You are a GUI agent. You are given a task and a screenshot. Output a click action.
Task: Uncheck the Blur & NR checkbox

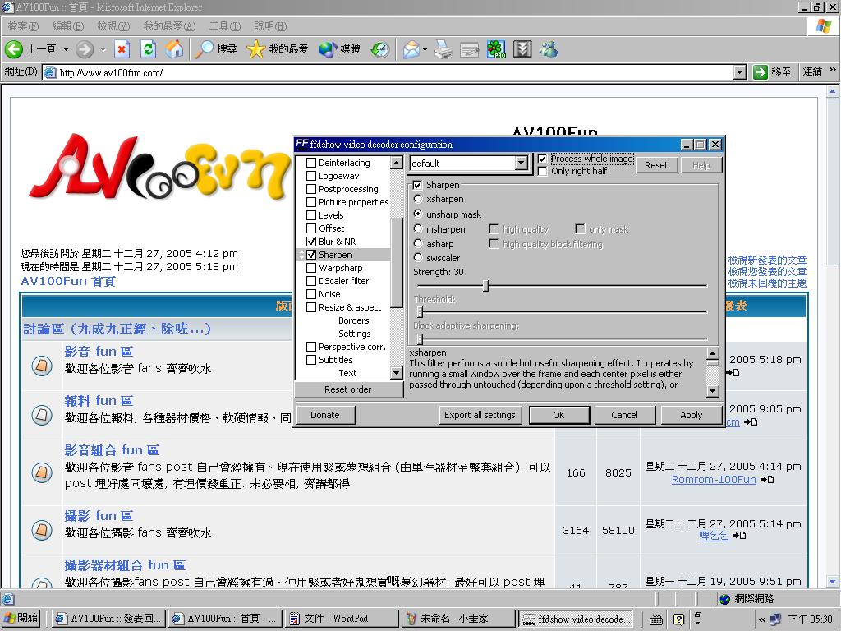coord(311,242)
